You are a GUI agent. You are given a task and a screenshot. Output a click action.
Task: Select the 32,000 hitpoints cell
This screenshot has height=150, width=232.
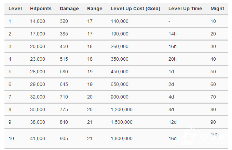tap(38, 97)
